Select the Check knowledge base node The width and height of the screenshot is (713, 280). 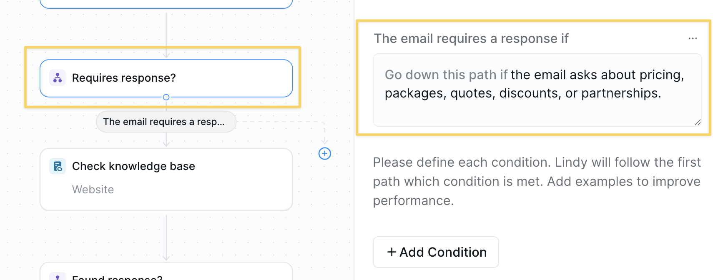(166, 180)
